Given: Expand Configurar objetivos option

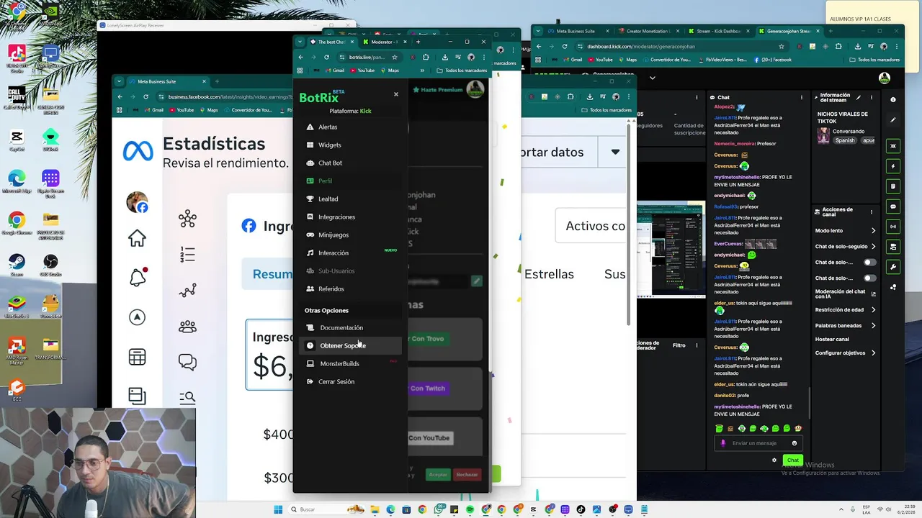Looking at the screenshot, I should pyautogui.click(x=846, y=353).
